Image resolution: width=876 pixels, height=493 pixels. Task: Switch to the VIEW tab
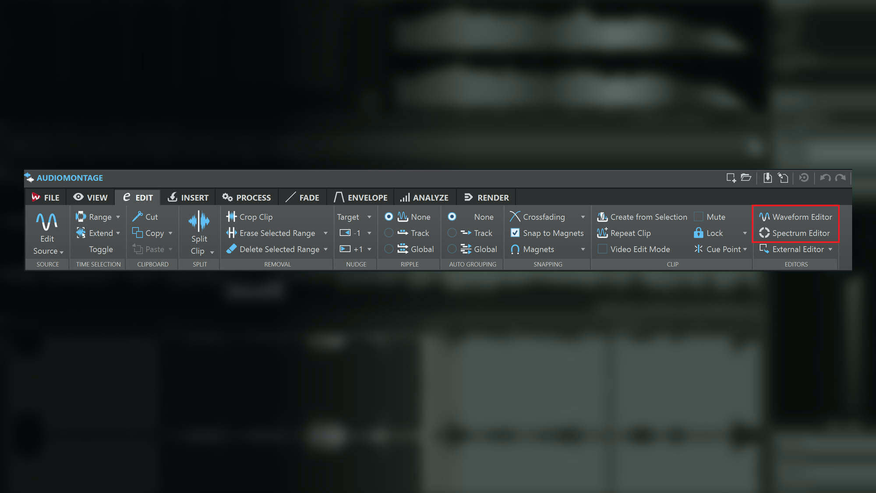[90, 197]
